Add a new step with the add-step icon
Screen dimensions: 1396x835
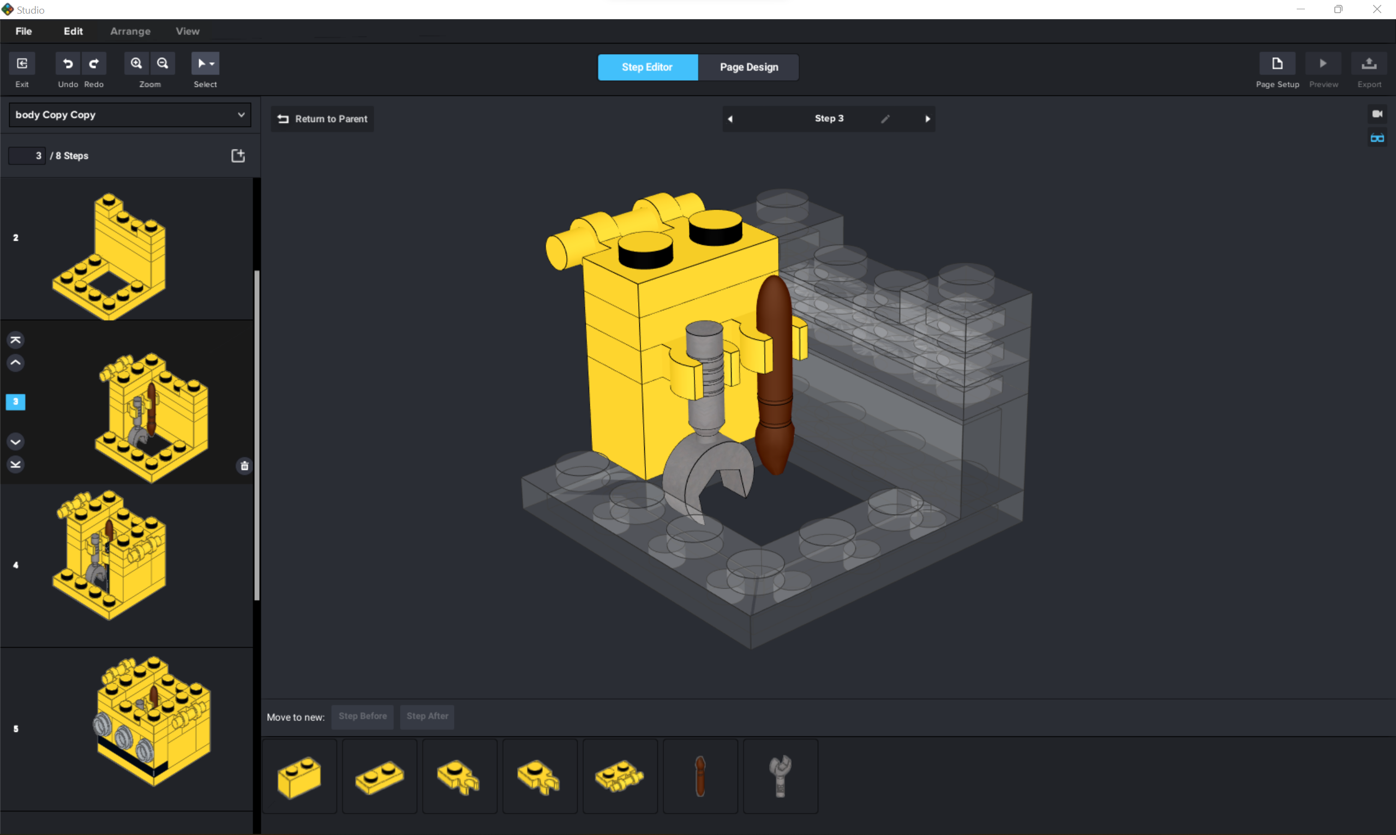pyautogui.click(x=237, y=156)
